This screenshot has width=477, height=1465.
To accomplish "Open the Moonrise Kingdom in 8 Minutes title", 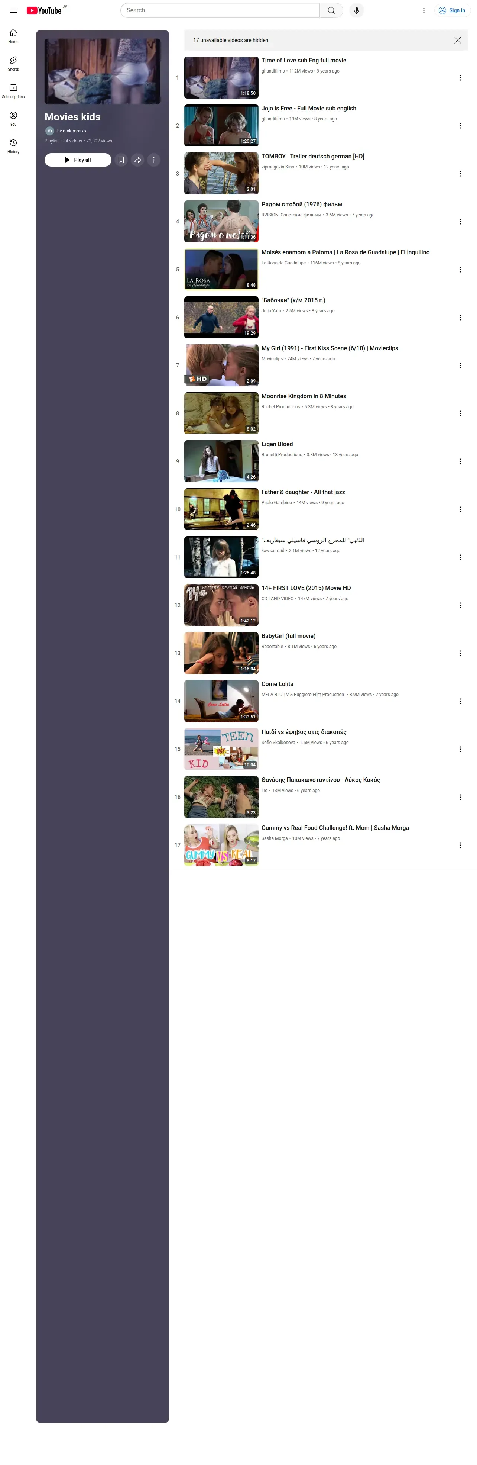I will click(x=304, y=396).
